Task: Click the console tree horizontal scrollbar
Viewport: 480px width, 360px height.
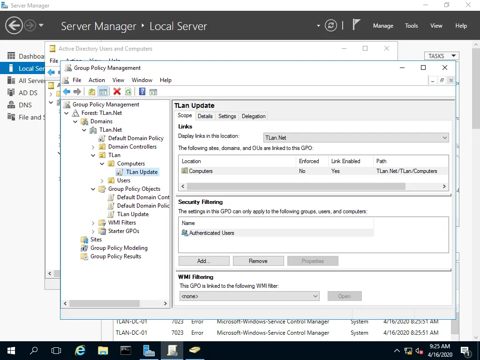Action: click(105, 303)
